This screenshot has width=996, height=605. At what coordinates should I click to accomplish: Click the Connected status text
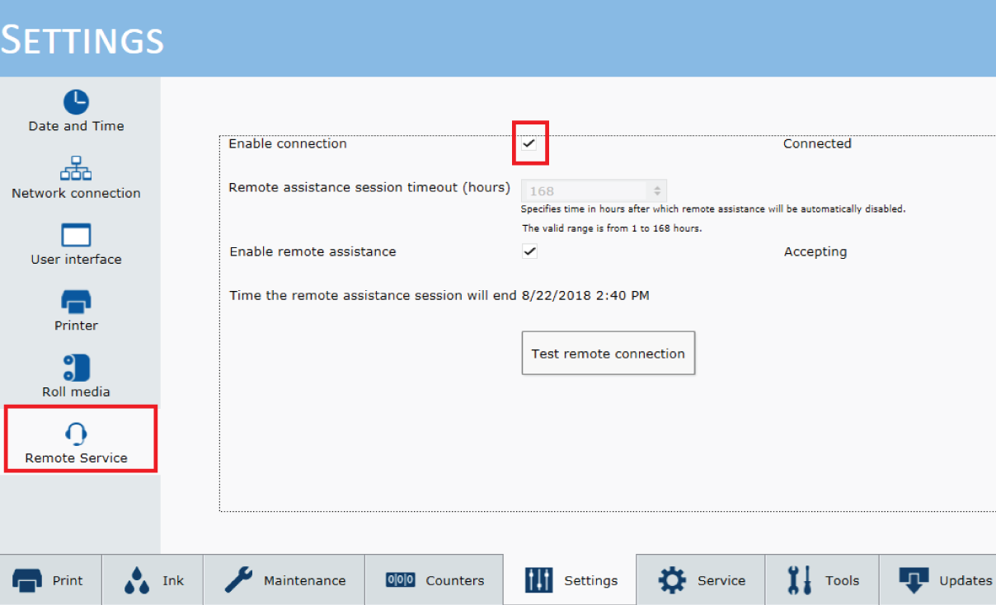[817, 143]
